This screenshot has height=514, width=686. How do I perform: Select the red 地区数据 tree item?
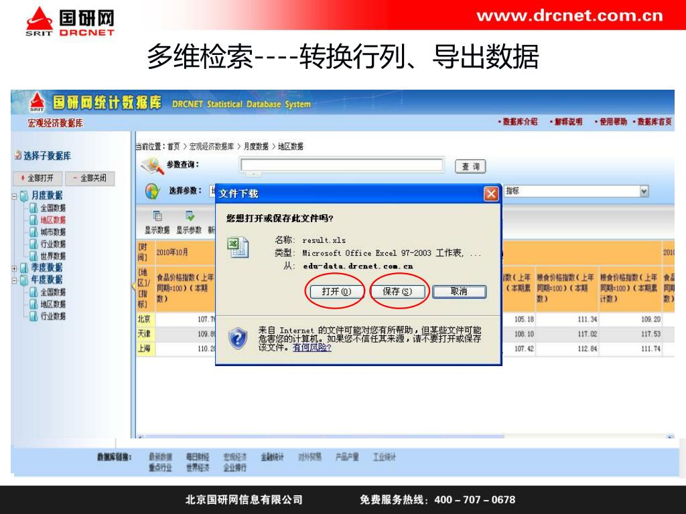53,220
